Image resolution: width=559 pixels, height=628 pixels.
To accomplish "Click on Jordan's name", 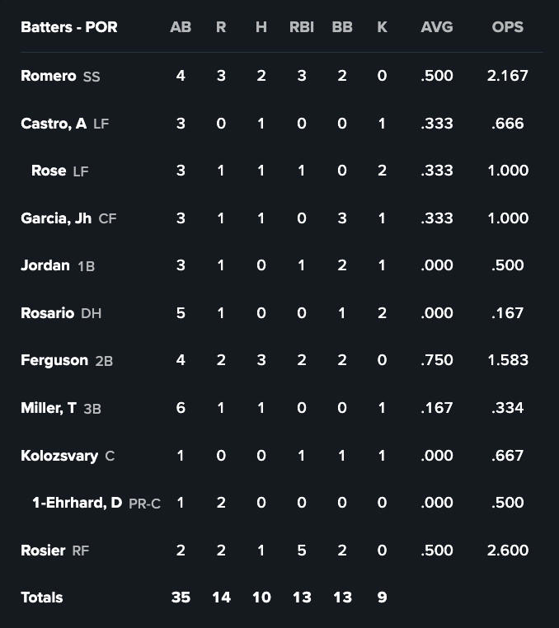I will [x=45, y=265].
